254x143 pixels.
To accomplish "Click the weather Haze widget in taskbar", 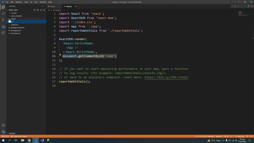I will click(214, 140).
